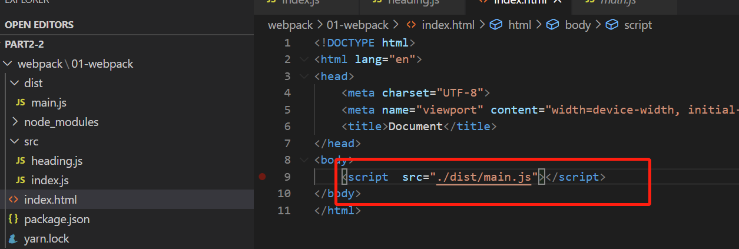Click the closing </html> tag on line 11
739x249 pixels.
click(x=337, y=210)
